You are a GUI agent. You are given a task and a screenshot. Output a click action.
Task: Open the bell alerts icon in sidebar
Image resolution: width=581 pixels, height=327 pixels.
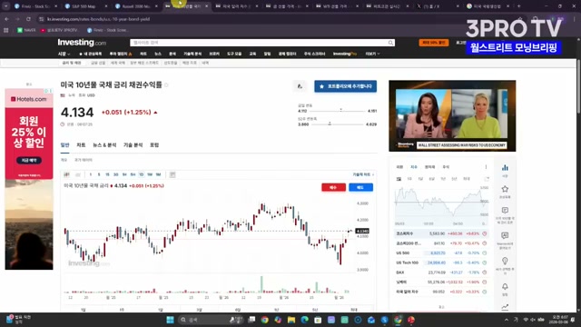505,287
